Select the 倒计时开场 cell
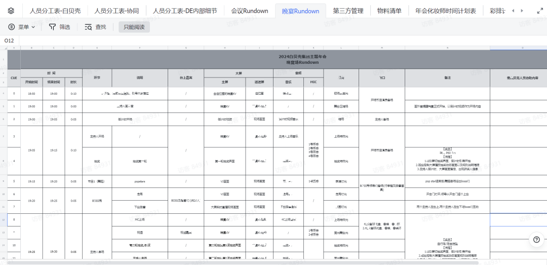547x265 pixels. click(125, 119)
